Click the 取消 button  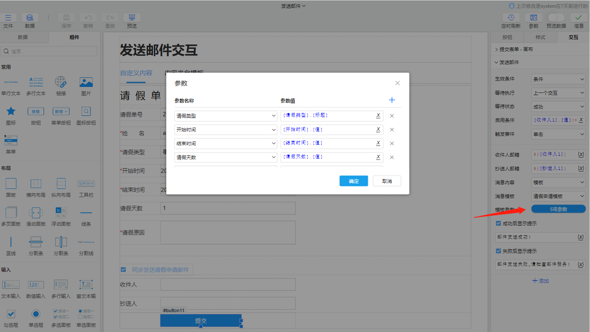coord(387,181)
